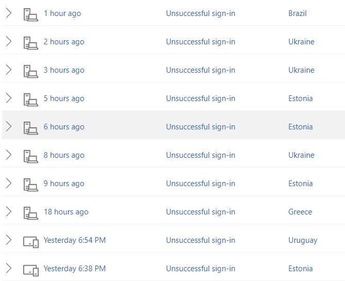
Task: Click Estonia in the 5 hours ago row
Action: click(301, 98)
